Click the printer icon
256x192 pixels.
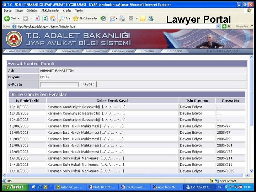(x=122, y=18)
